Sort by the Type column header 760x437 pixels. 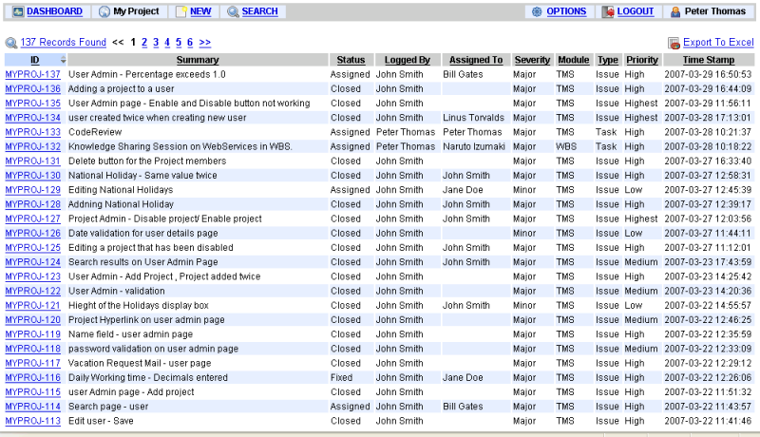point(608,60)
